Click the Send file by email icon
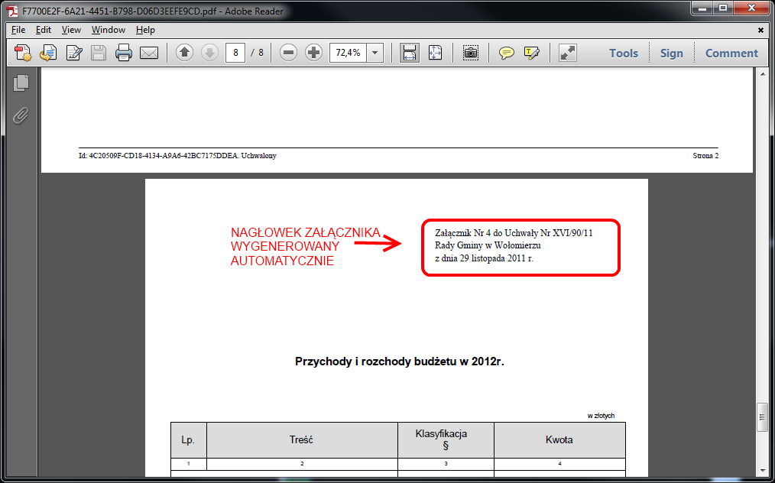This screenshot has height=483, width=775. (x=149, y=53)
